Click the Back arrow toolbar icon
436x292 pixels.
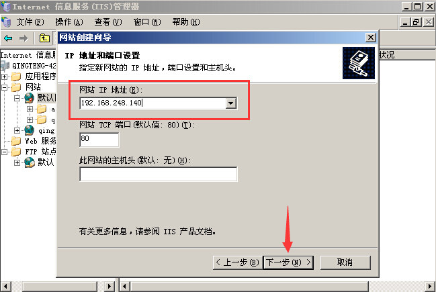point(8,38)
